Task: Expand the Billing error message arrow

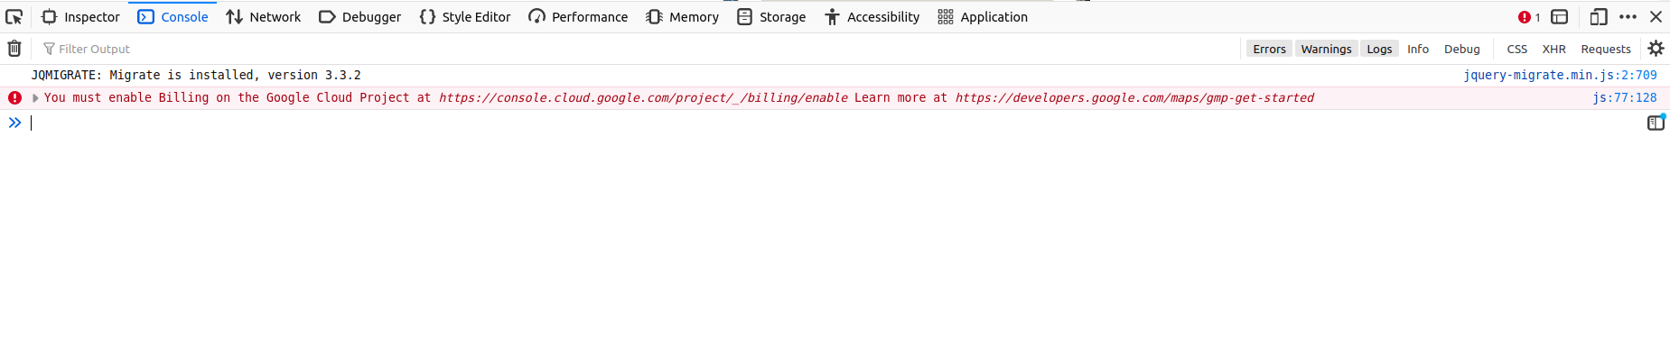Action: 35,98
